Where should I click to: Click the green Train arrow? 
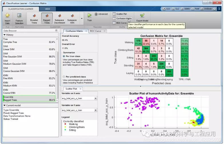89,15
